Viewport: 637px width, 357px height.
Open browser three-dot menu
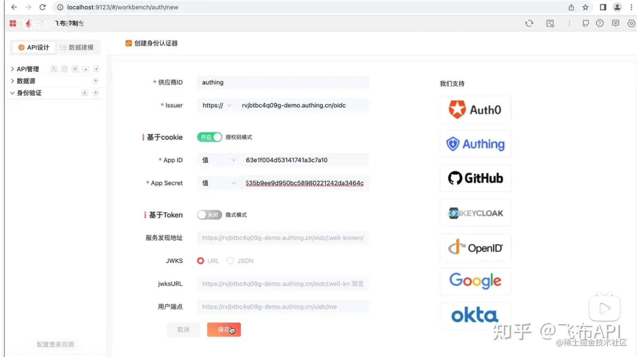(631, 7)
